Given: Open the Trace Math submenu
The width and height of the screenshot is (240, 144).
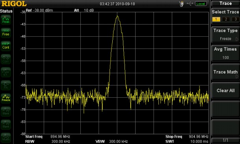Looking at the screenshot, I should click(225, 72).
